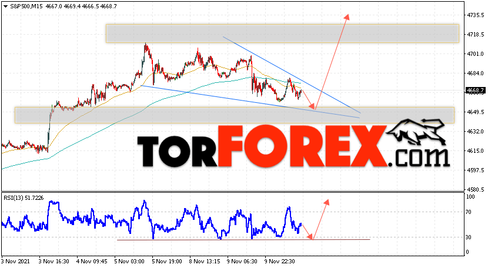Image resolution: width=488 pixels, height=268 pixels.
Task: Select time axis label 3 Nov 16:30
Action: tap(54, 261)
